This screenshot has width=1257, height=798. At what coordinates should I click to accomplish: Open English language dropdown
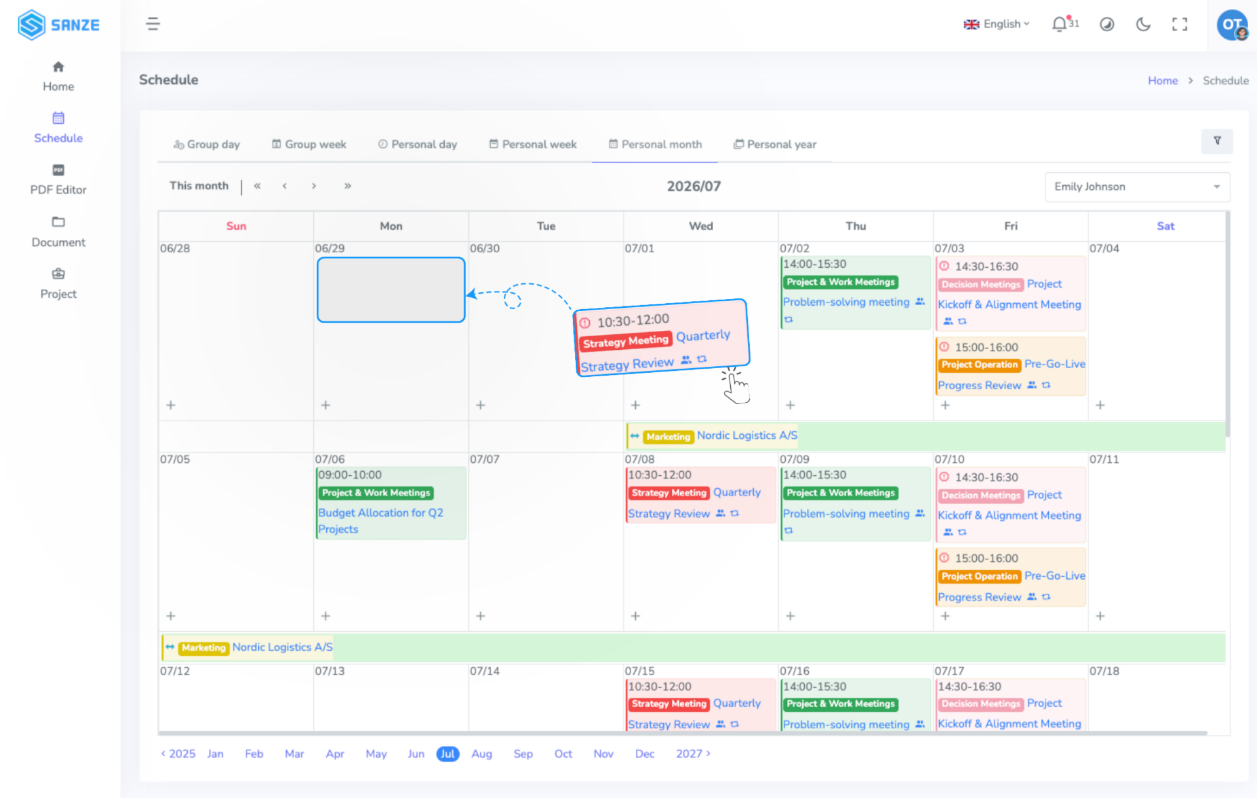click(996, 24)
